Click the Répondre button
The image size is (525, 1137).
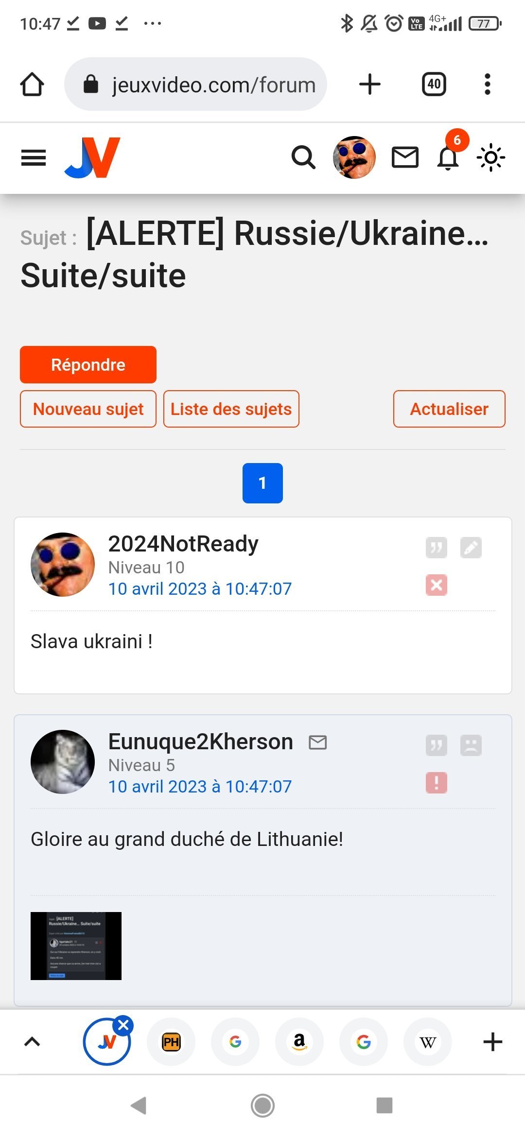pyautogui.click(x=88, y=364)
